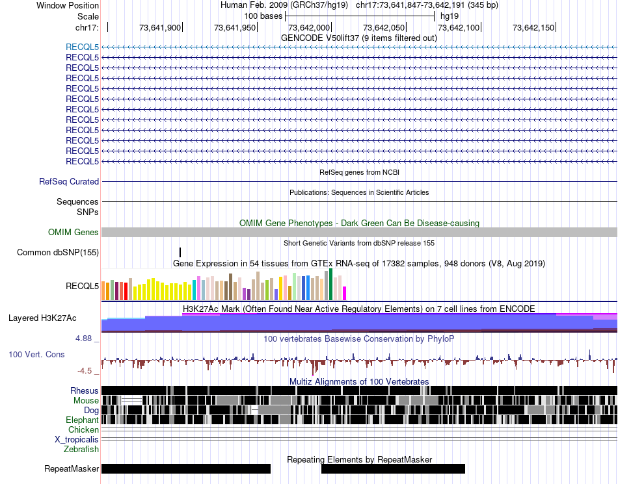Image resolution: width=618 pixels, height=484 pixels.
Task: Click the gray OMIM Genes bar
Action: point(359,232)
